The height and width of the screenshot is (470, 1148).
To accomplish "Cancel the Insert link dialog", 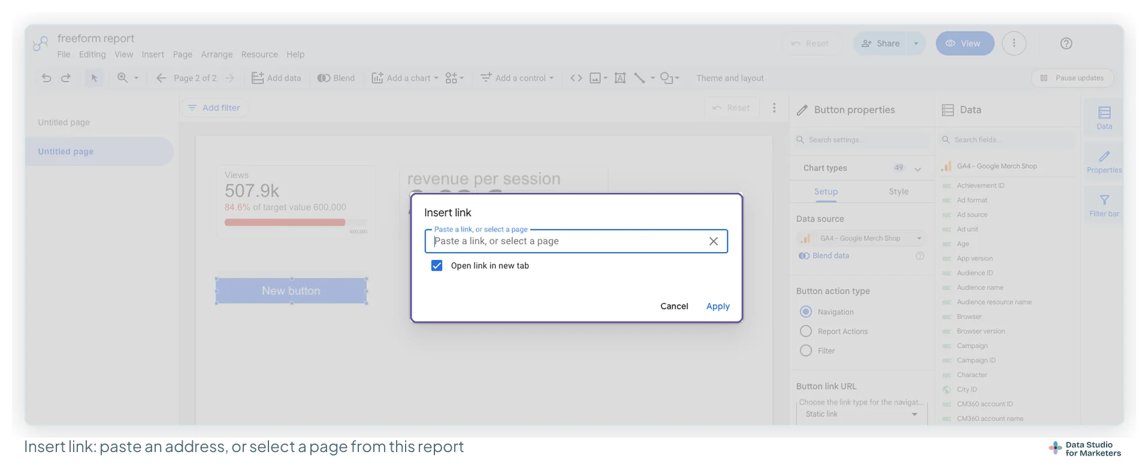I will pos(674,307).
